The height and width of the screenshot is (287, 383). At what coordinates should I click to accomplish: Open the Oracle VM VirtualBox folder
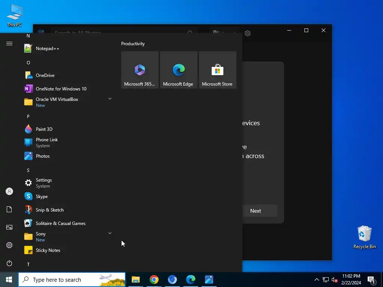[x=67, y=102]
